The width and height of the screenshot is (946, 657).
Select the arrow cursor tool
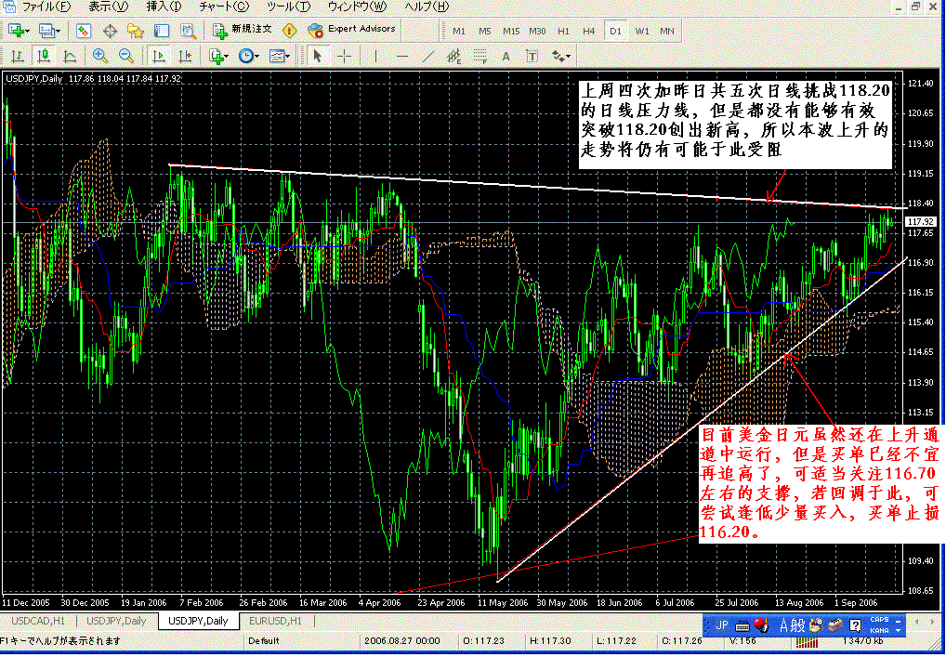[x=317, y=56]
